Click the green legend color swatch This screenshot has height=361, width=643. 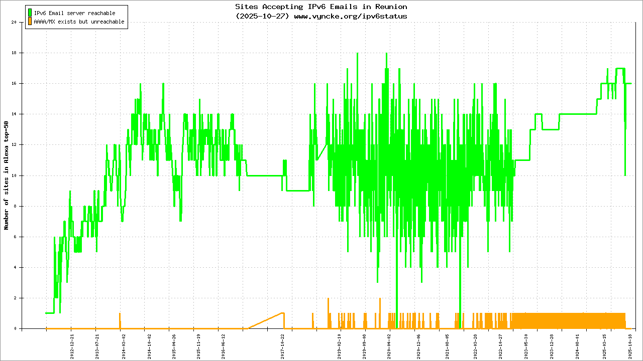pos(30,13)
